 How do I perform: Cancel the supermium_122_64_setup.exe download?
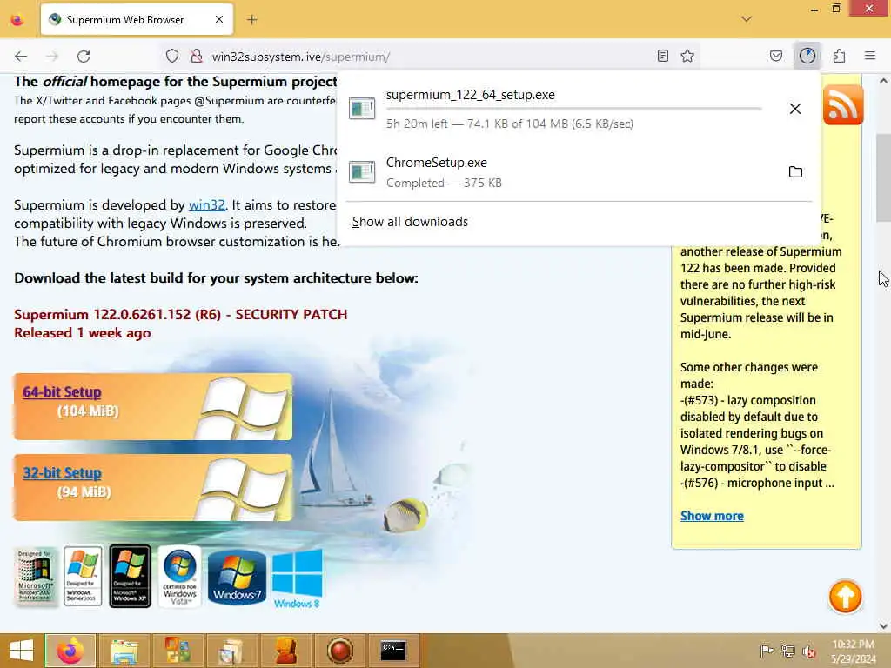coord(795,109)
